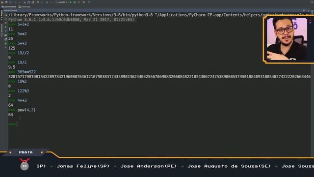Click the Undo arrow in toolbar
This screenshot has width=314, height=177.
coord(15,2)
